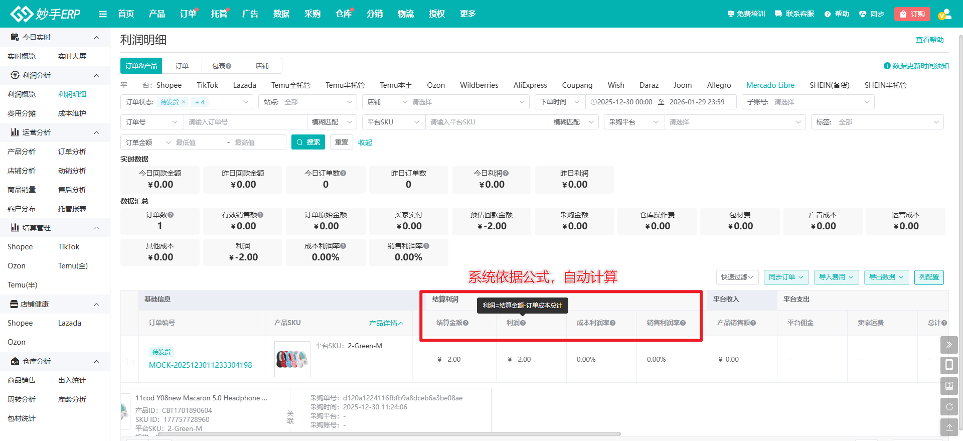Open the help manual icon in floating sidebar

[949, 386]
